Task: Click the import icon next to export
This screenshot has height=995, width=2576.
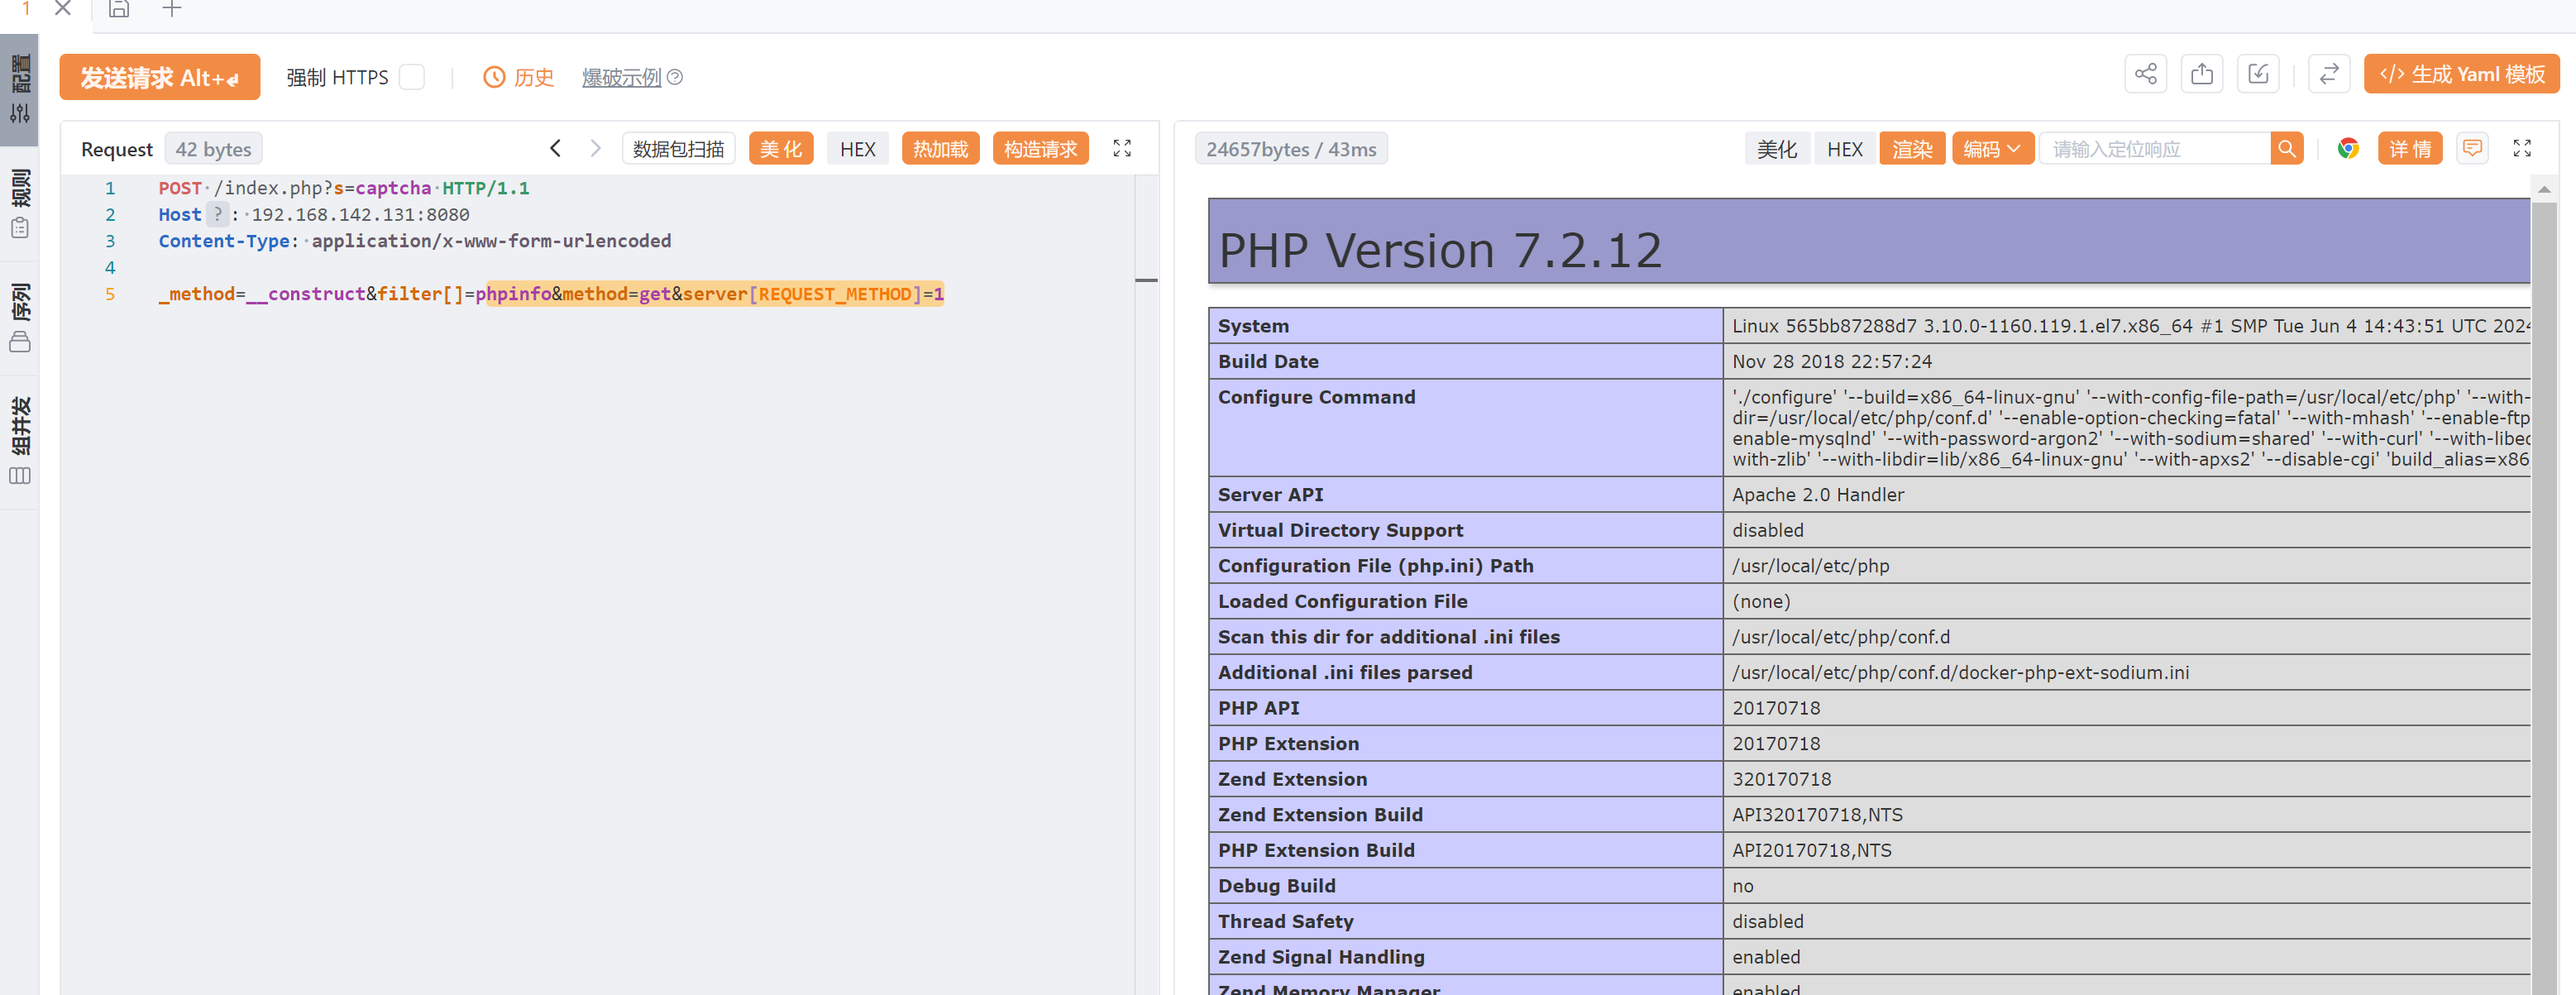Action: click(x=2258, y=75)
